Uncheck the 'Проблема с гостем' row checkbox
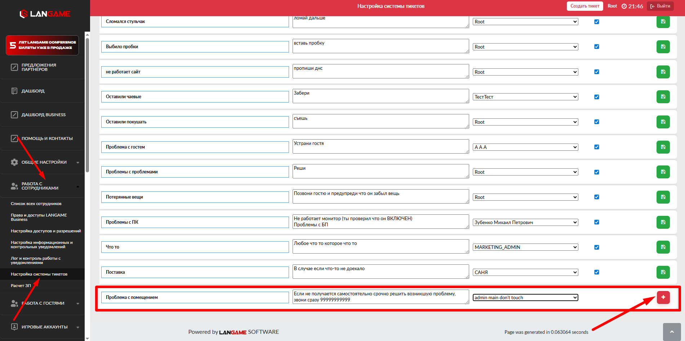This screenshot has height=341, width=685. point(597,147)
